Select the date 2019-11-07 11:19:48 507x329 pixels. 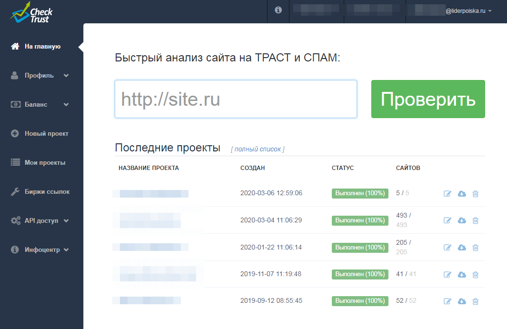(x=270, y=274)
